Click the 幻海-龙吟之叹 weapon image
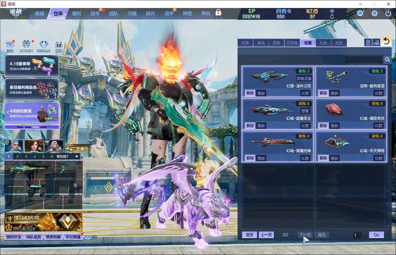396x255 pixels. pos(269,77)
